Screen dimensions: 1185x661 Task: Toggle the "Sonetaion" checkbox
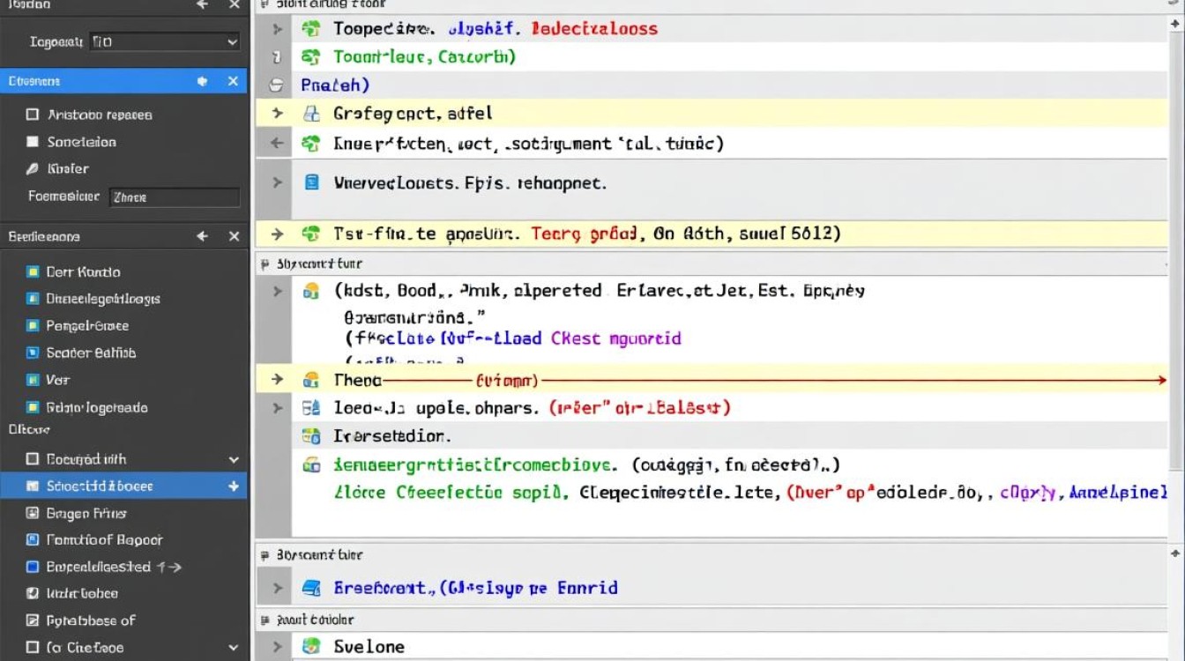point(33,142)
